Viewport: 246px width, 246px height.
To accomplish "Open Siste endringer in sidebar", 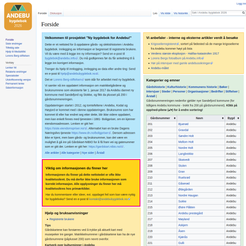I will coord(14,43).
